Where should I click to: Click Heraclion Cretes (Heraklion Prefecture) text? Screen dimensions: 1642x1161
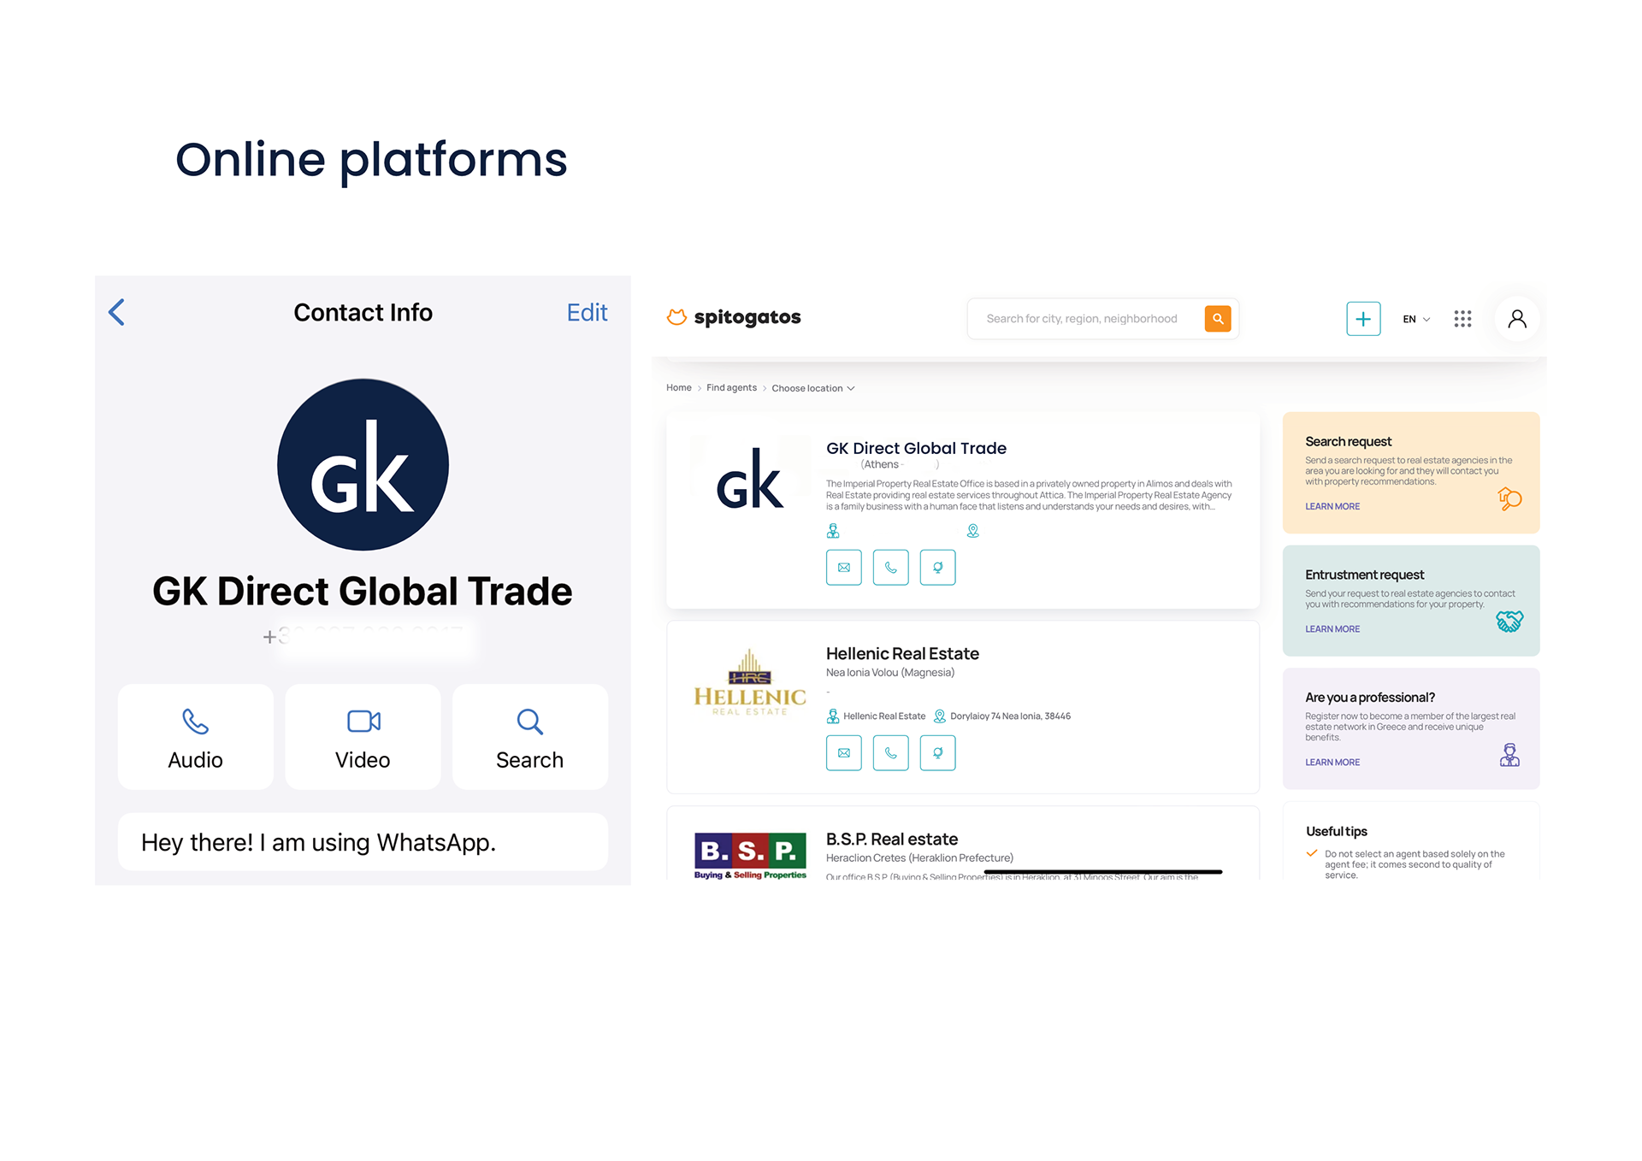pos(919,858)
